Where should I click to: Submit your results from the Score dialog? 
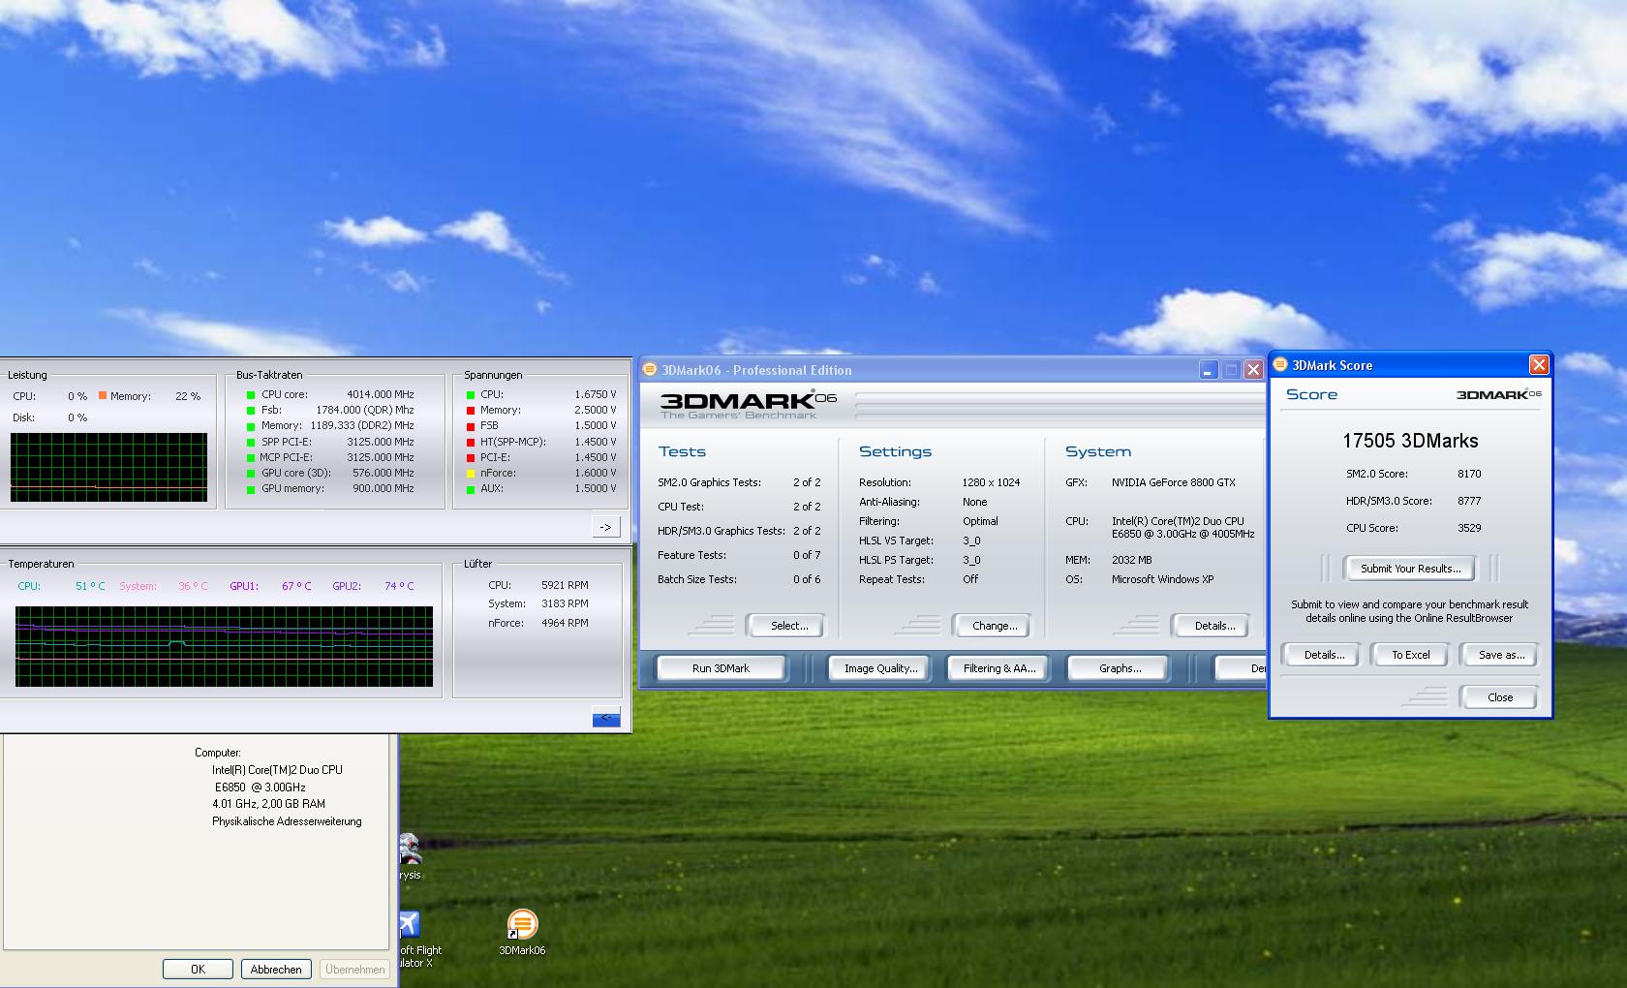click(1410, 569)
